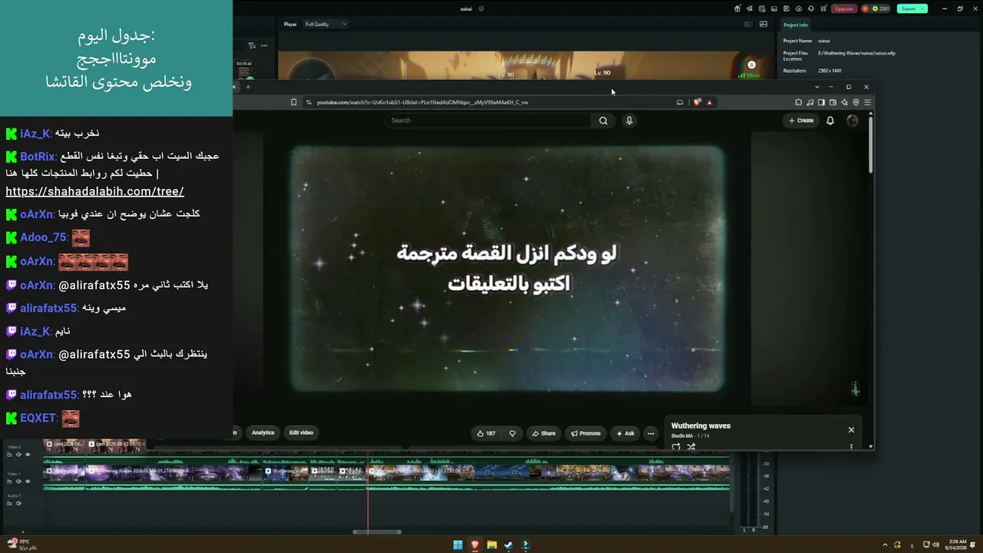The width and height of the screenshot is (983, 553).
Task: Click the Brave Shields icon in the address bar
Action: point(697,102)
